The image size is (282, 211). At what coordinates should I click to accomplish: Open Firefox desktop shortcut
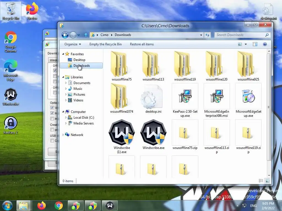32,11
